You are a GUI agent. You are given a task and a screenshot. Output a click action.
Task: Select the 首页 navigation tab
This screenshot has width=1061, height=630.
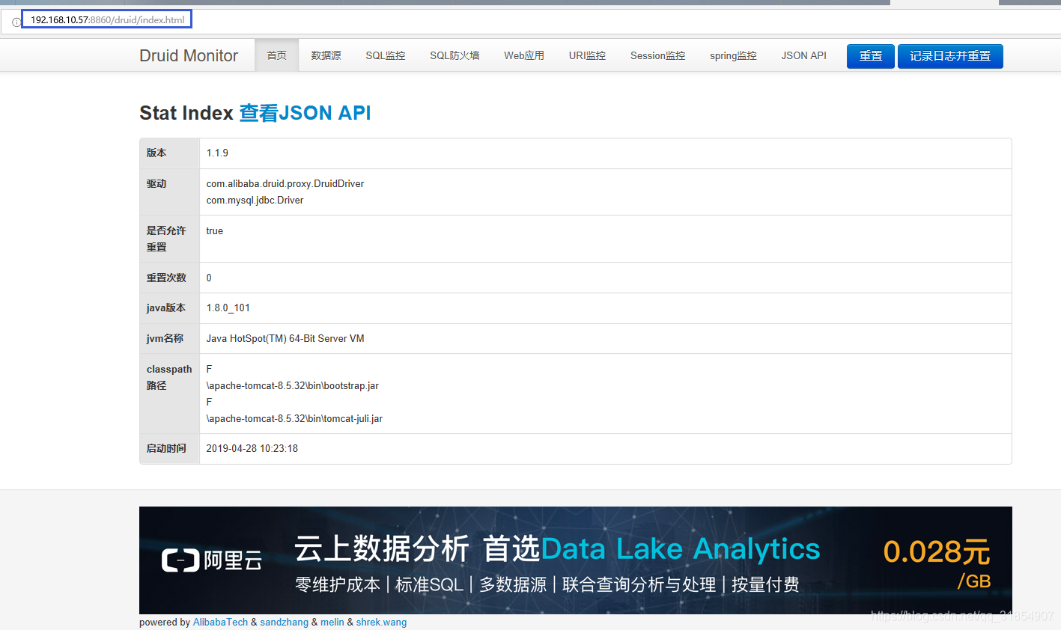pyautogui.click(x=277, y=55)
